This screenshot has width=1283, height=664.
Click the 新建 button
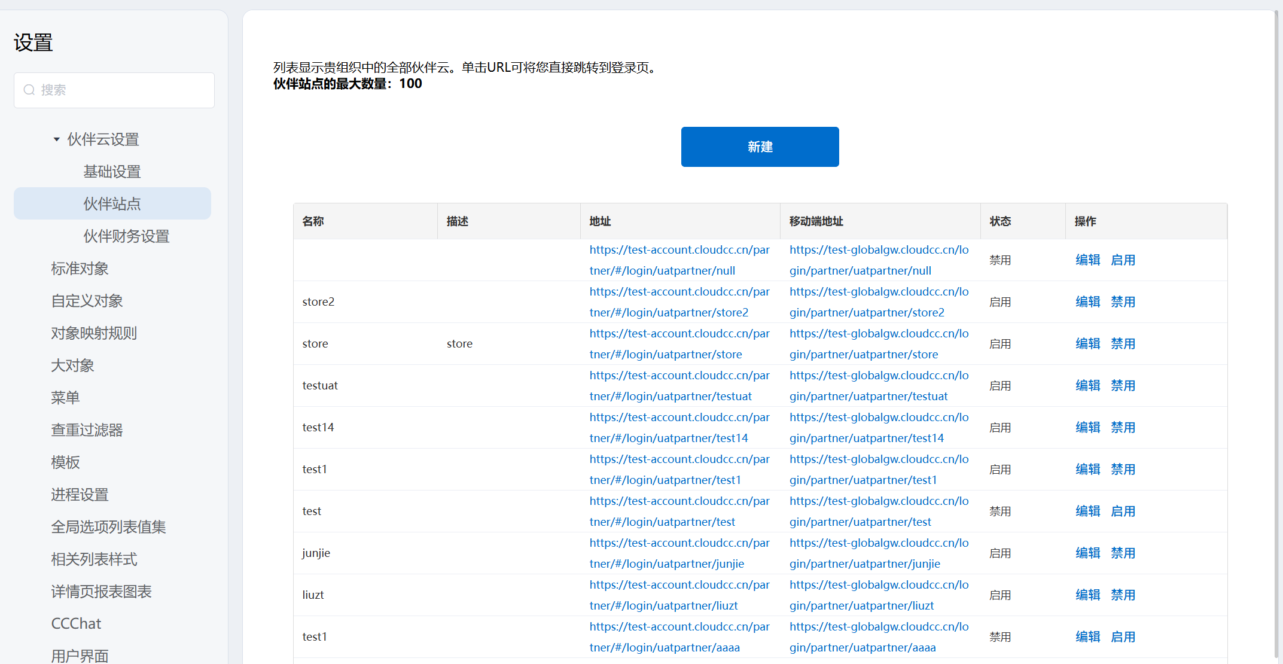pos(760,147)
